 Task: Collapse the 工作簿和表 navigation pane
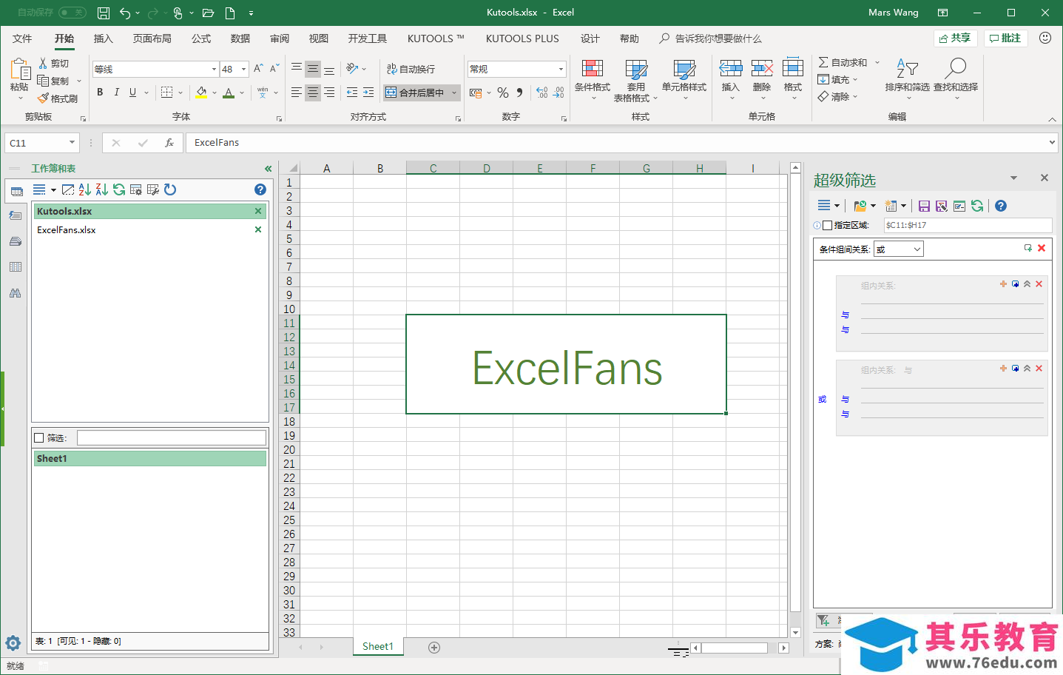point(268,169)
